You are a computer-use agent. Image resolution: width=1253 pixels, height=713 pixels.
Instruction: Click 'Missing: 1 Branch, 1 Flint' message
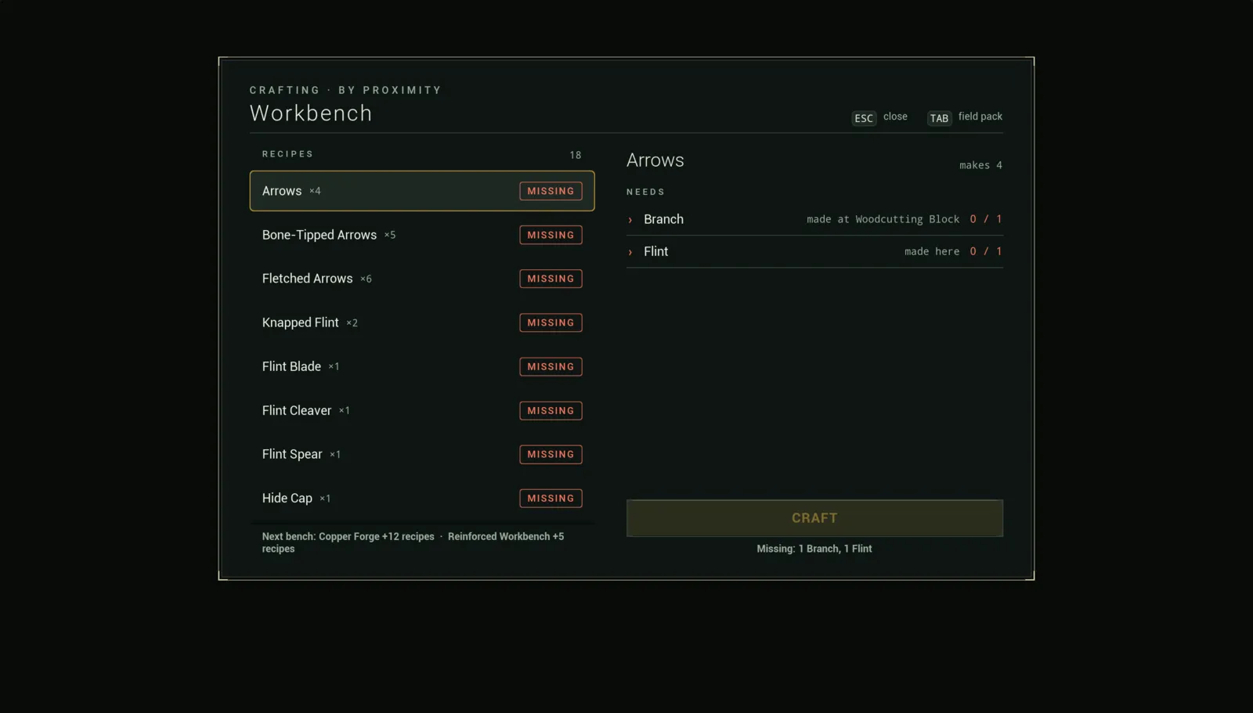814,549
